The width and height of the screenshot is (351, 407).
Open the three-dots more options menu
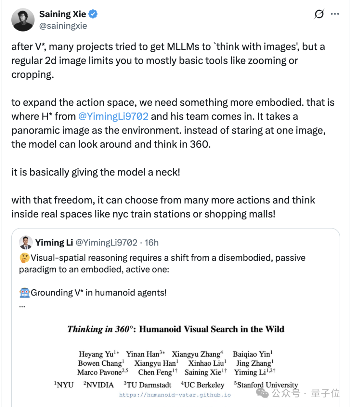tap(335, 14)
